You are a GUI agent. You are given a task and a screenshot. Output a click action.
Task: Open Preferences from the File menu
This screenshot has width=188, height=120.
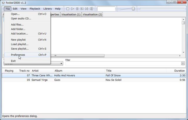18,55
